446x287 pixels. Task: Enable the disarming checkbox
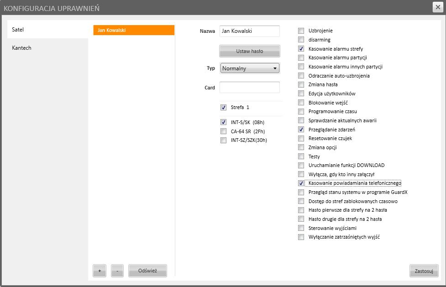[301, 40]
